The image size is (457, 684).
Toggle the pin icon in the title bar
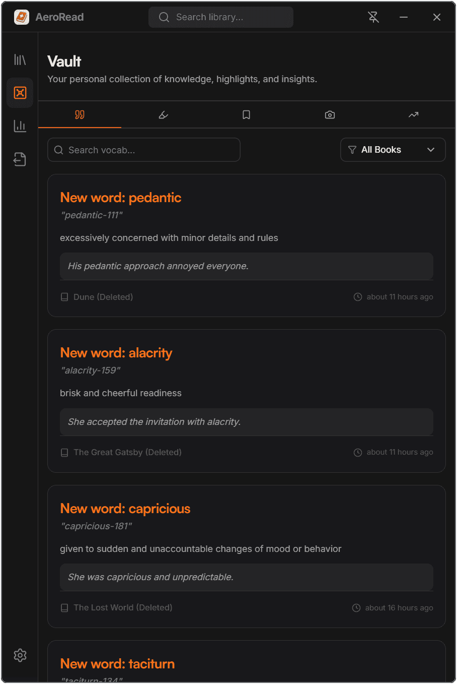pyautogui.click(x=373, y=17)
